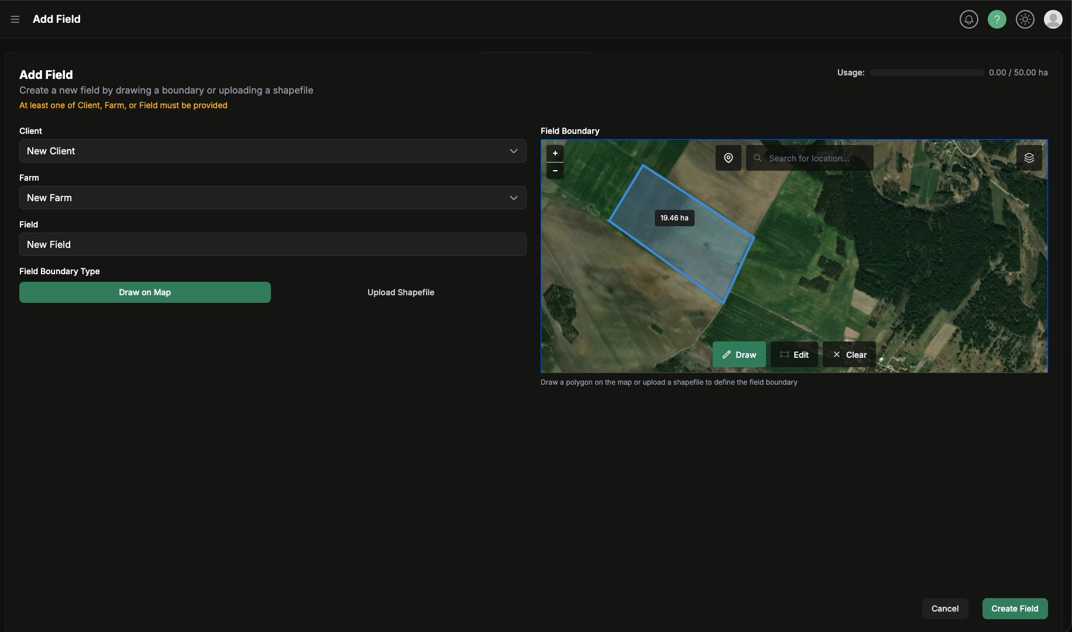Open the New Client chevron
This screenshot has width=1072, height=632.
pyautogui.click(x=513, y=151)
